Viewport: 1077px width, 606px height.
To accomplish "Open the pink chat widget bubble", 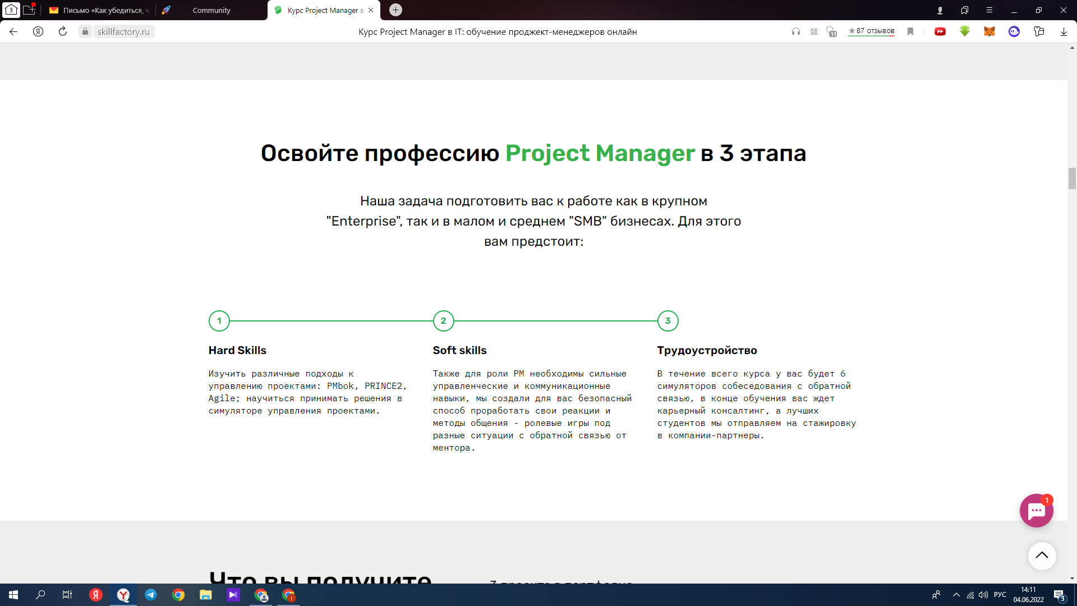I will click(1036, 511).
